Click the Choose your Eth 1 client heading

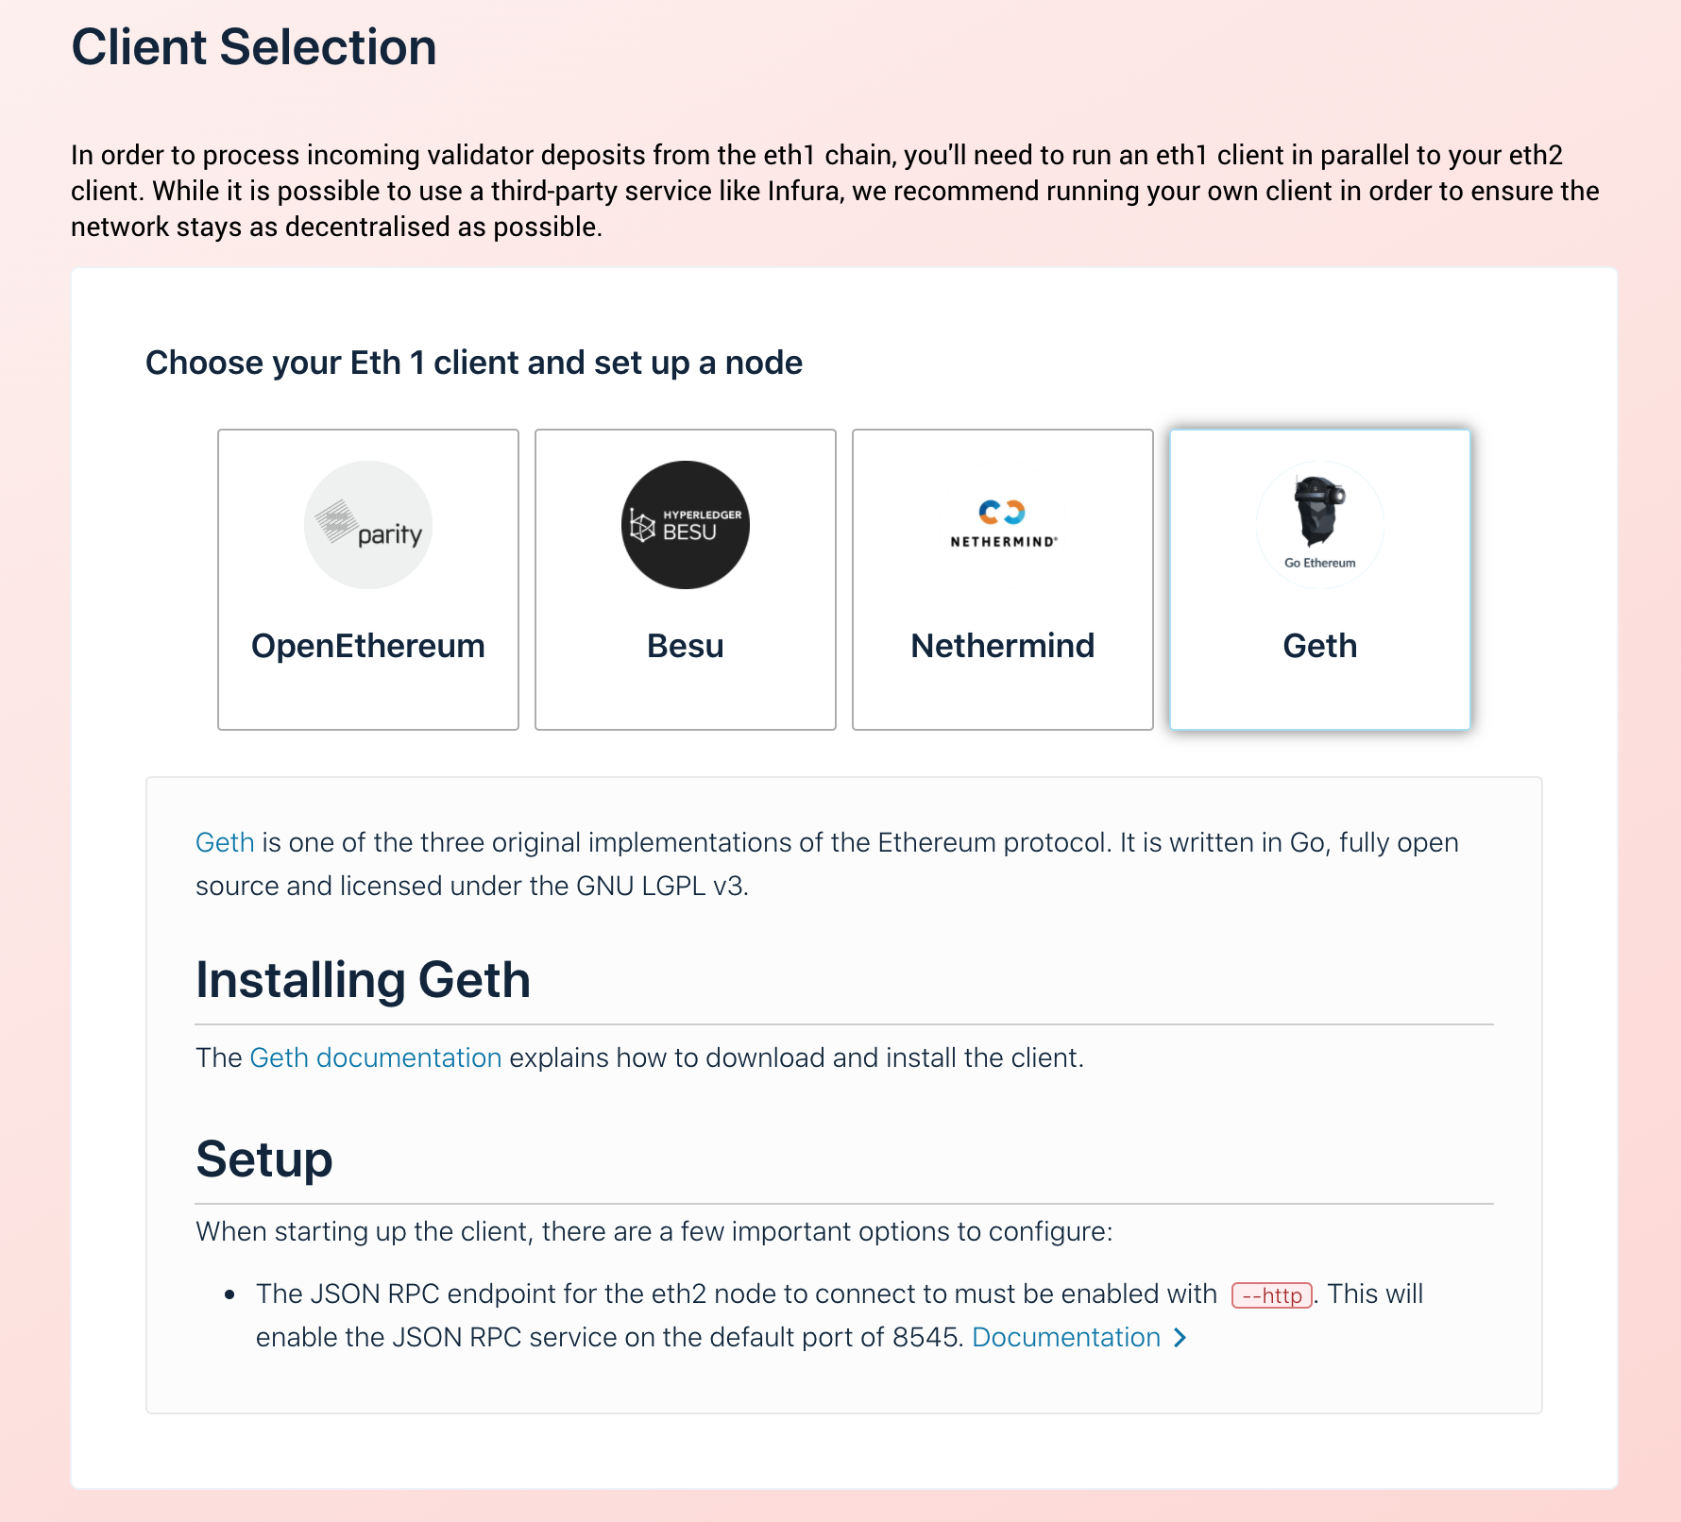point(473,363)
